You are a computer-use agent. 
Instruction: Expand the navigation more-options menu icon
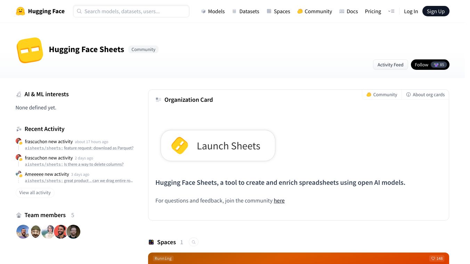(391, 11)
